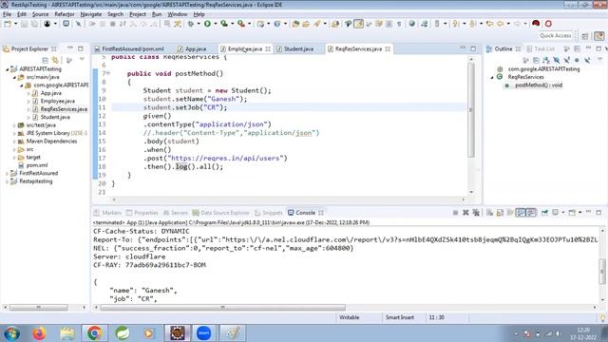Click the Quick Access search field
This screenshot has height=342, width=608.
(555, 36)
